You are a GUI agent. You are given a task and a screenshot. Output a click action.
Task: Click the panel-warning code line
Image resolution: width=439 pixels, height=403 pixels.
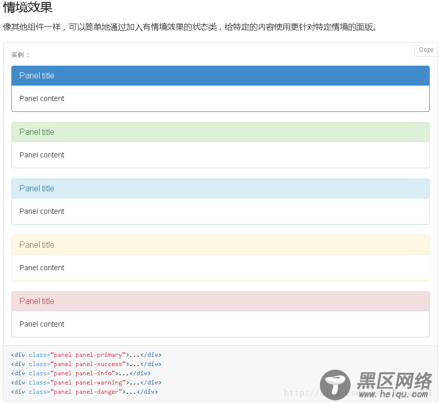tap(86, 382)
